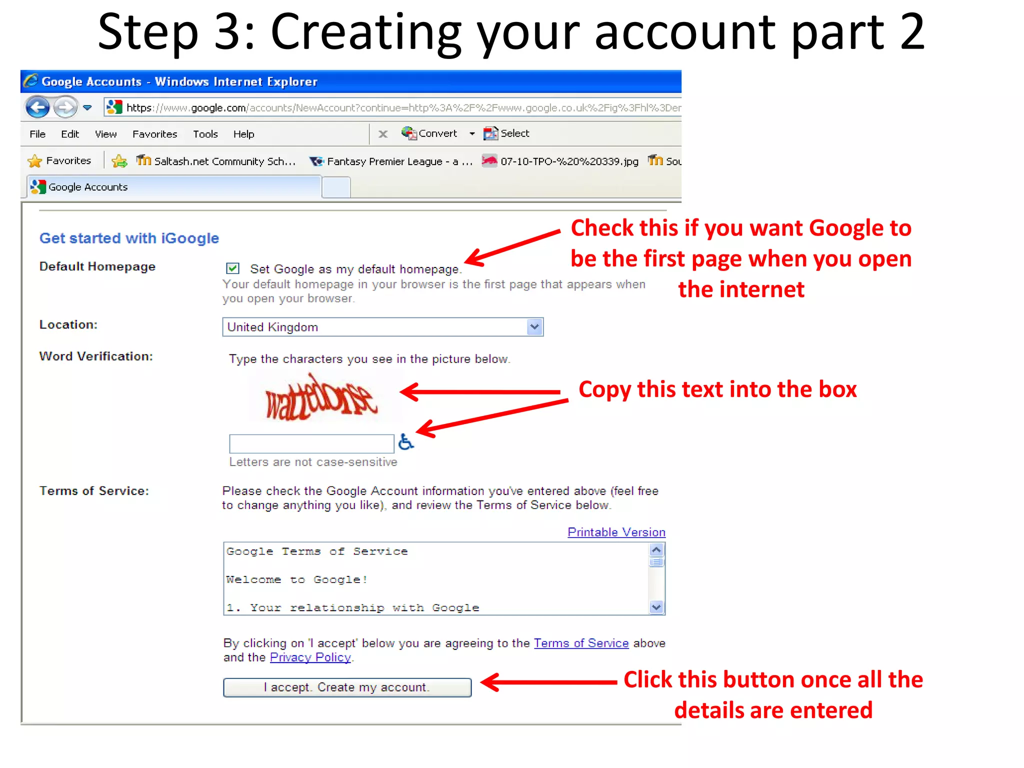Open the Edit menu
1024x768 pixels.
(70, 134)
